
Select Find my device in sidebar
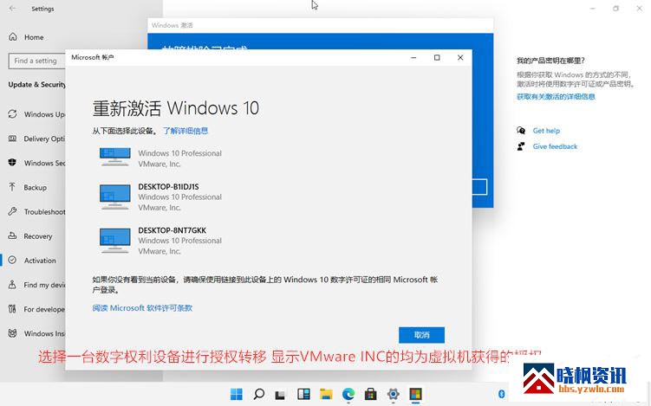45,285
